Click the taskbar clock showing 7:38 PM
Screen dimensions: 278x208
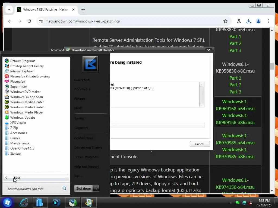pyautogui.click(x=264, y=203)
